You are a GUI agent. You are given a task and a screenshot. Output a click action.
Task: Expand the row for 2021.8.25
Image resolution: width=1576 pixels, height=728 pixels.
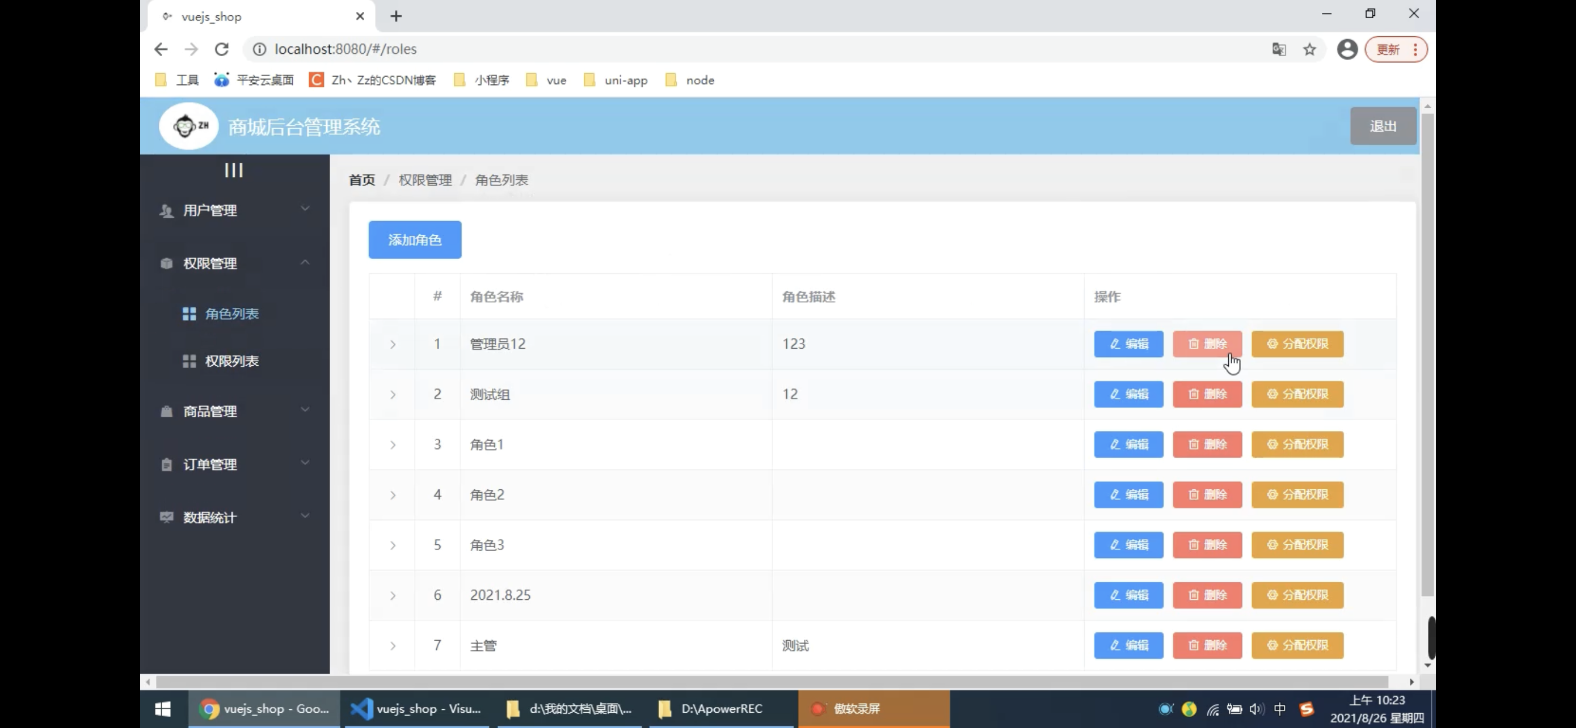tap(393, 595)
